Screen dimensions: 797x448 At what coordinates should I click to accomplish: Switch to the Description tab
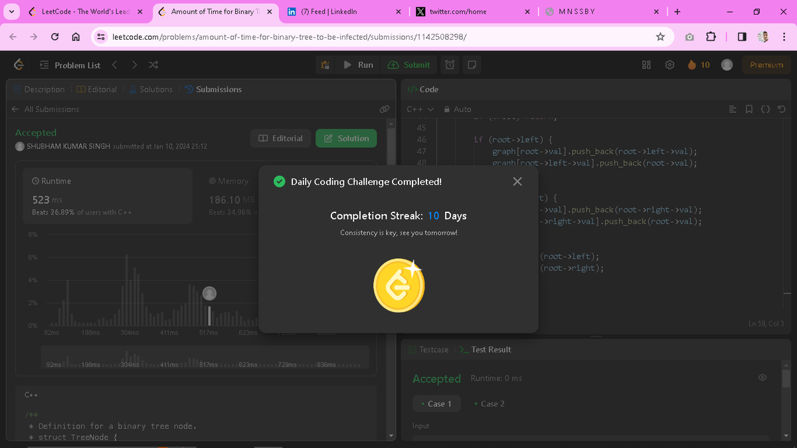39,90
